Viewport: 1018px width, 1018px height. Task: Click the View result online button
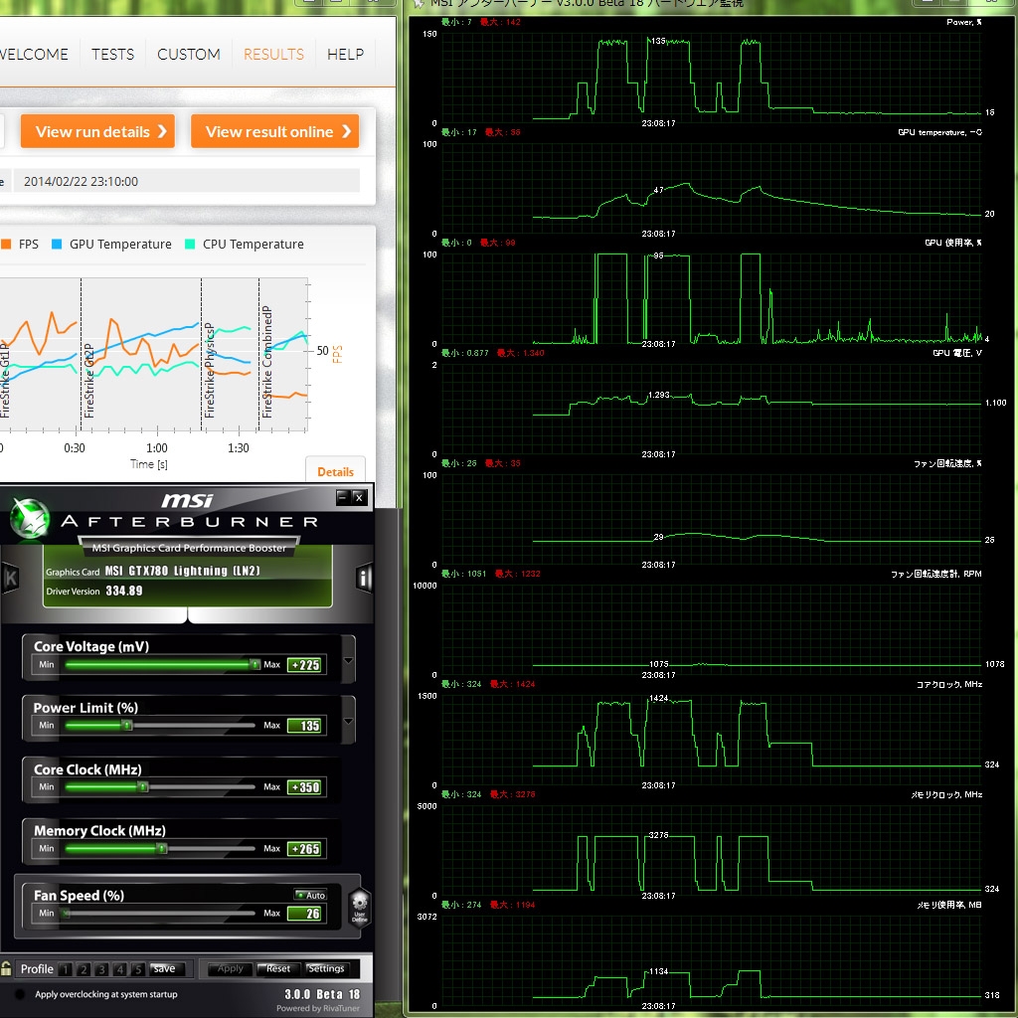(x=274, y=132)
